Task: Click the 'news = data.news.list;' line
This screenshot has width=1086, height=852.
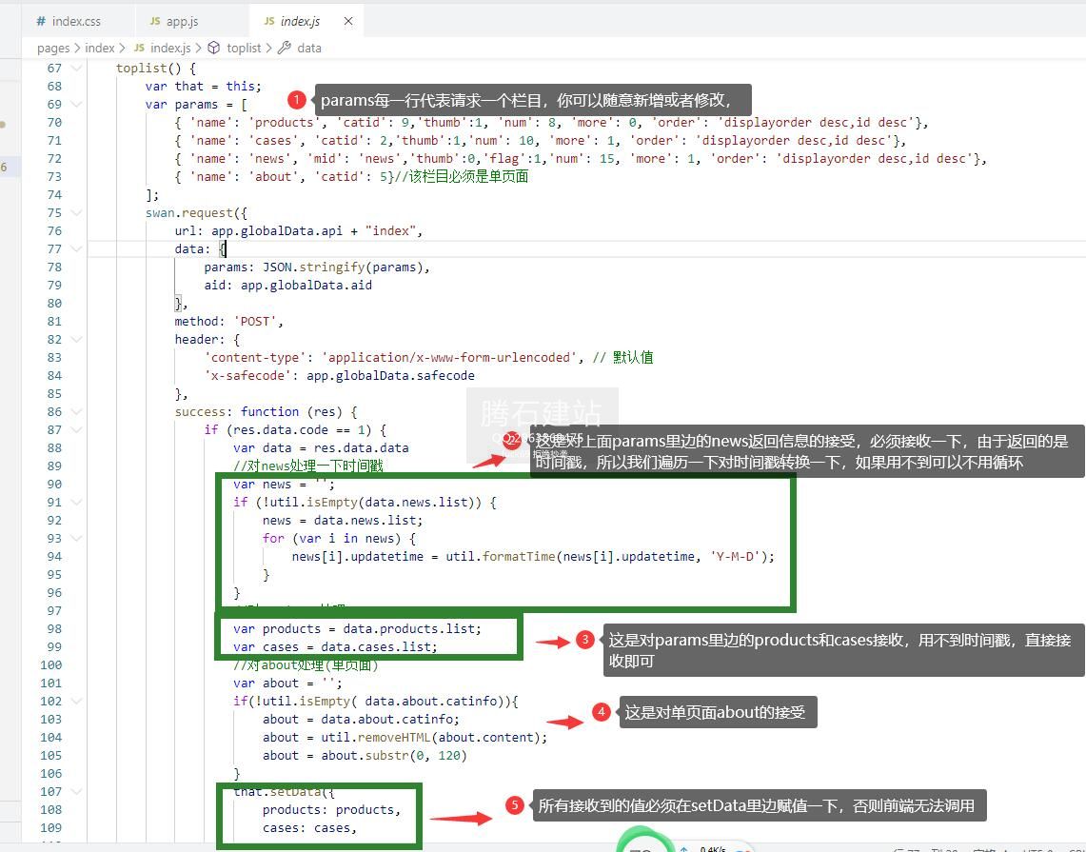Action: (x=342, y=520)
